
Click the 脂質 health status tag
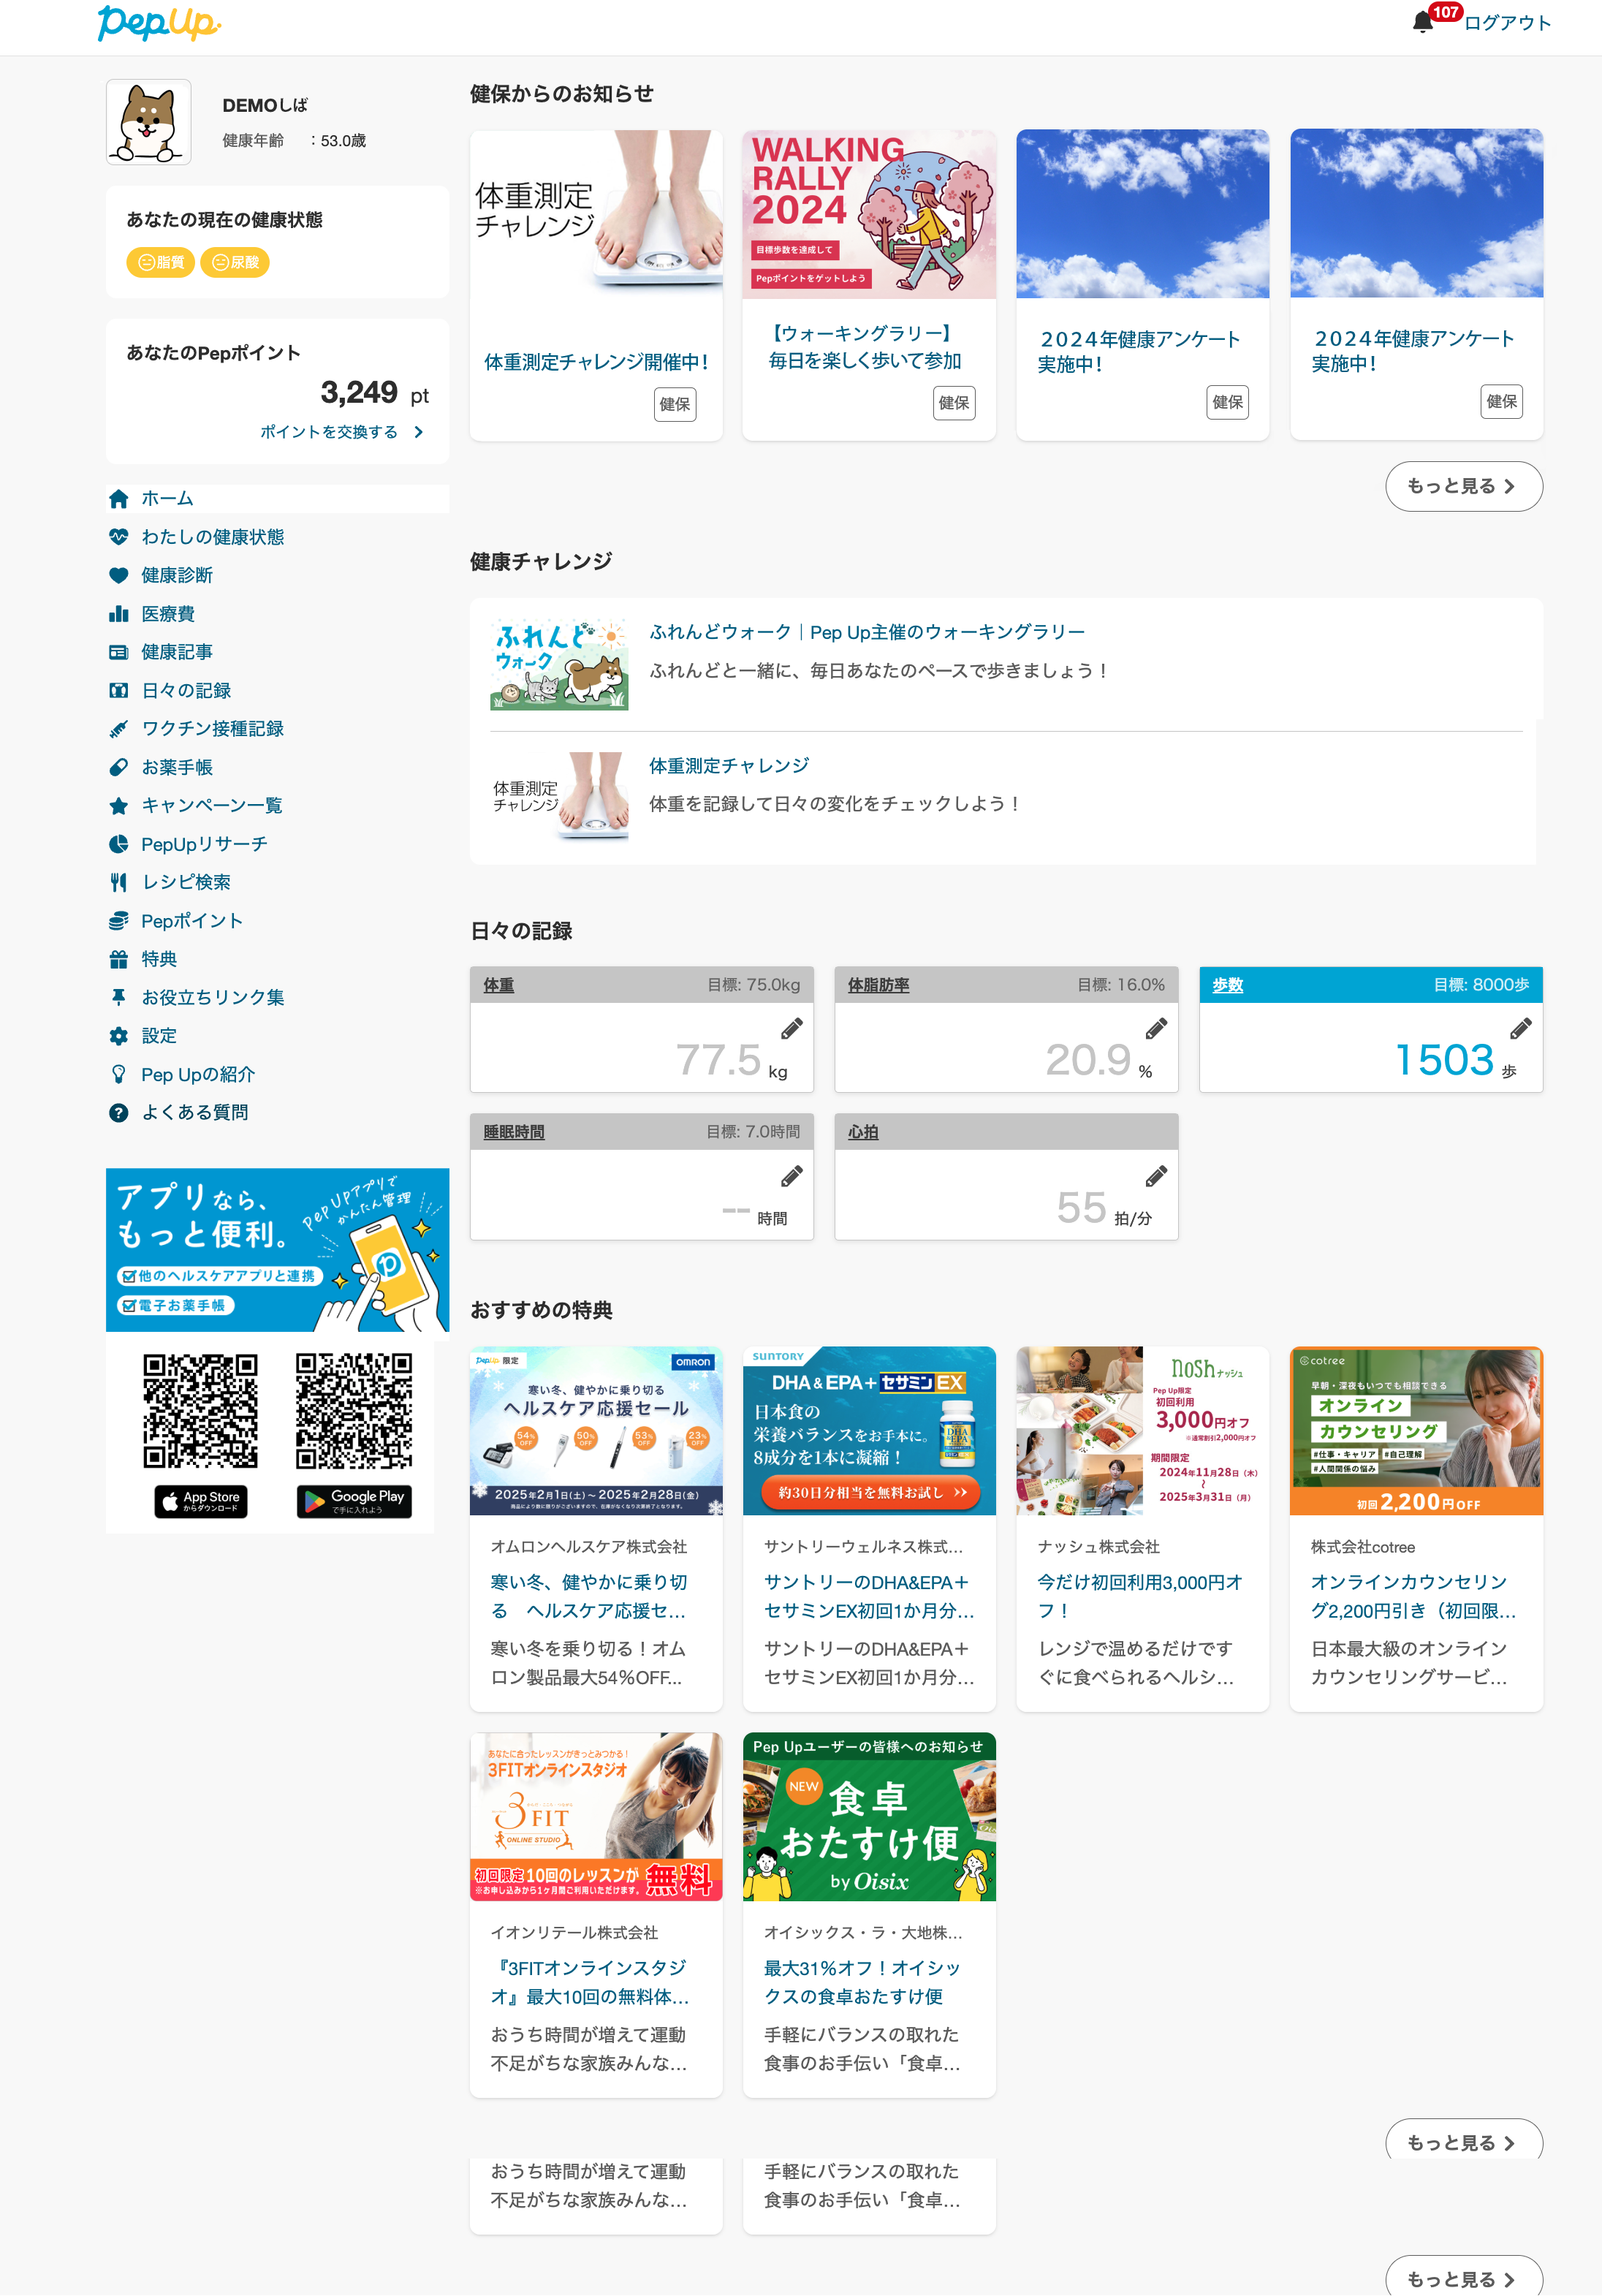pyautogui.click(x=160, y=262)
